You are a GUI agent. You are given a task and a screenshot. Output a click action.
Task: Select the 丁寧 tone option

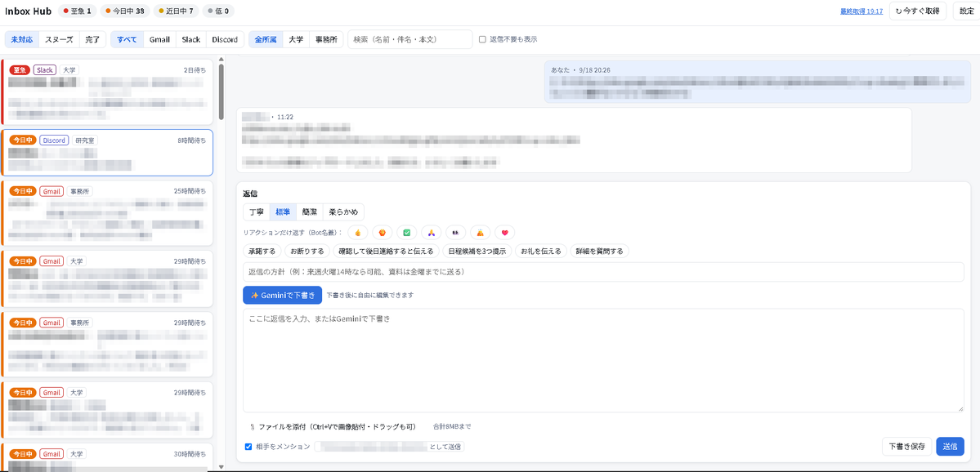click(x=257, y=212)
